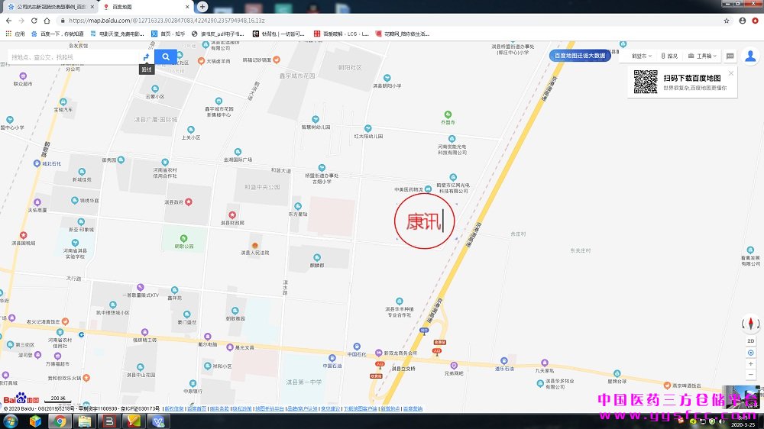Open the 服务条款 footer link
The width and height of the screenshot is (764, 429).
tap(219, 408)
